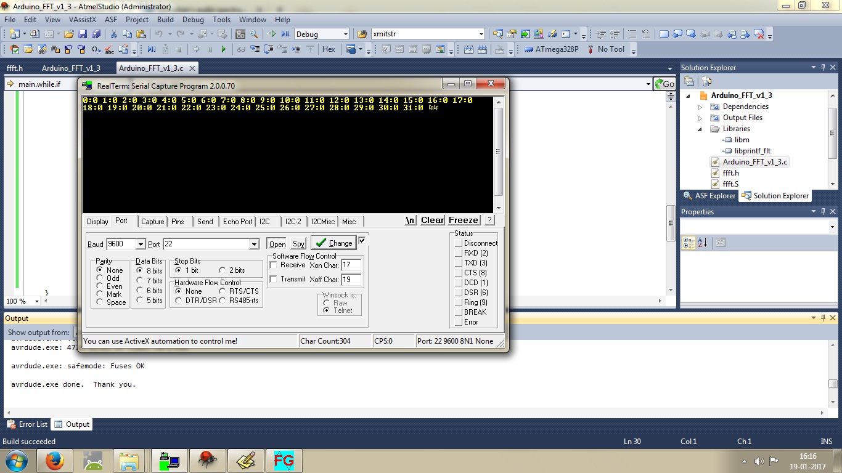Collapse the Libraries node in Solution Explorer

(x=700, y=129)
